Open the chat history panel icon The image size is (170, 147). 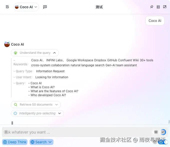7,7
